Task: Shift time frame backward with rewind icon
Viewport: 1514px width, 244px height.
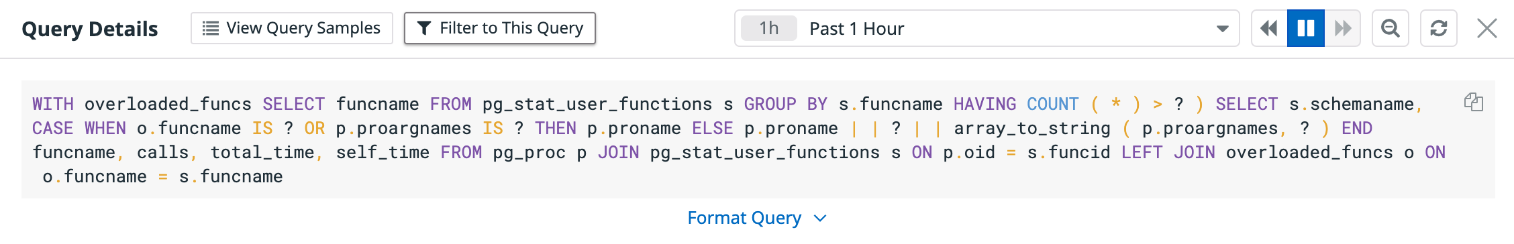Action: [x=1269, y=28]
